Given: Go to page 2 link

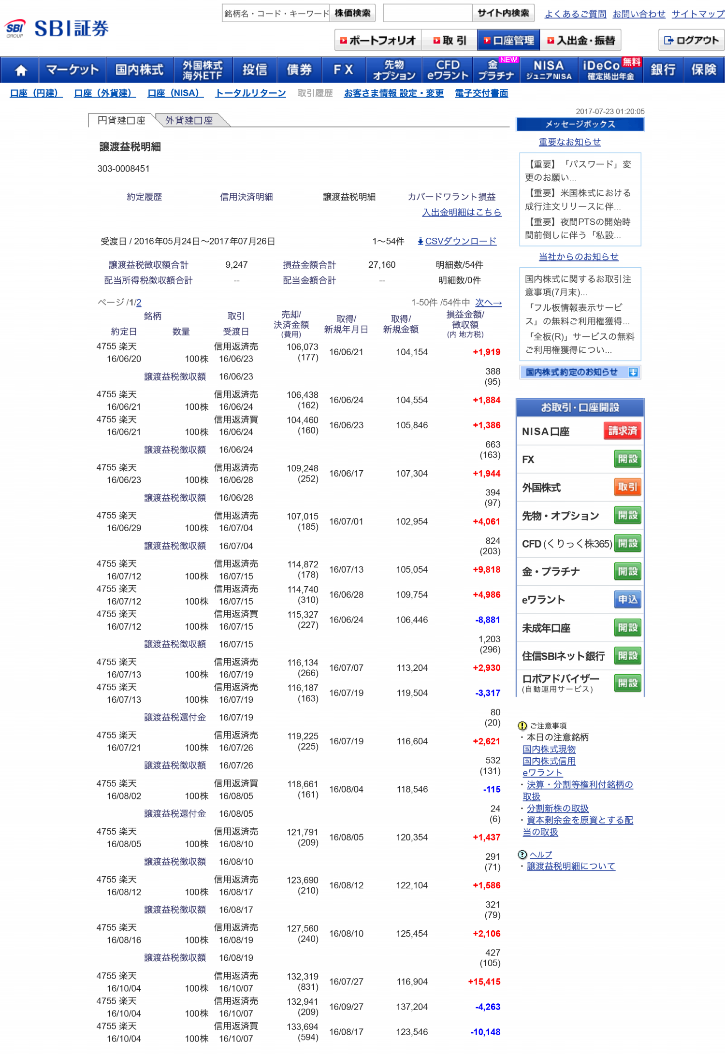Looking at the screenshot, I should [x=139, y=303].
